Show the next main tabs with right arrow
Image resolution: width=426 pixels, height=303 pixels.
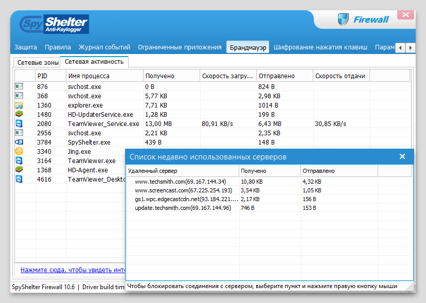410,48
